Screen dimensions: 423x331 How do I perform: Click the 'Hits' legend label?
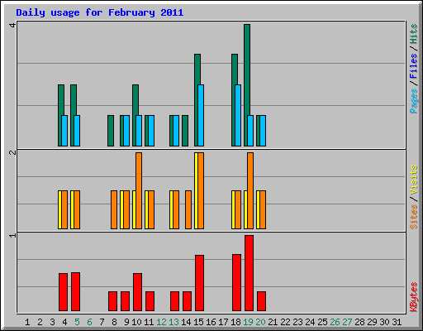(x=413, y=34)
